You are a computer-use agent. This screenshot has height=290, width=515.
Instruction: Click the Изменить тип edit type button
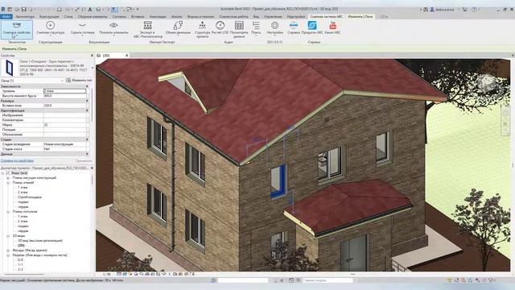pos(79,81)
